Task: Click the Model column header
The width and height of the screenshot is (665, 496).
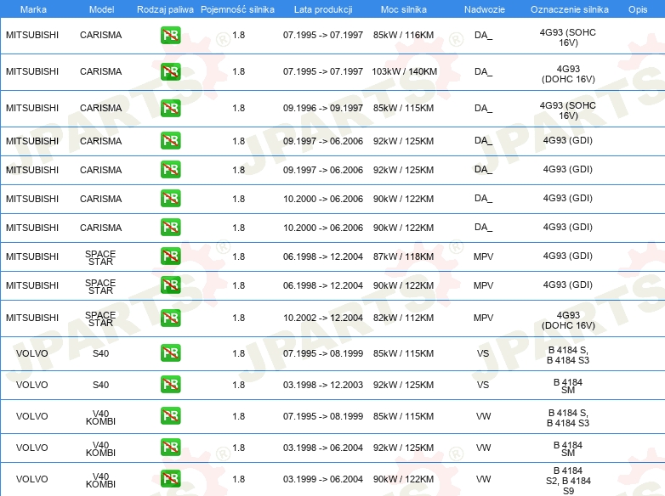Action: 100,9
